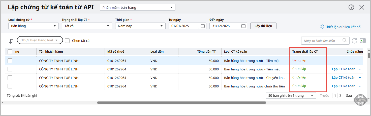The image size is (371, 116).
Task: Open the Trạng thái lập CT dropdown showing Tất cả
Action: [x=87, y=26]
